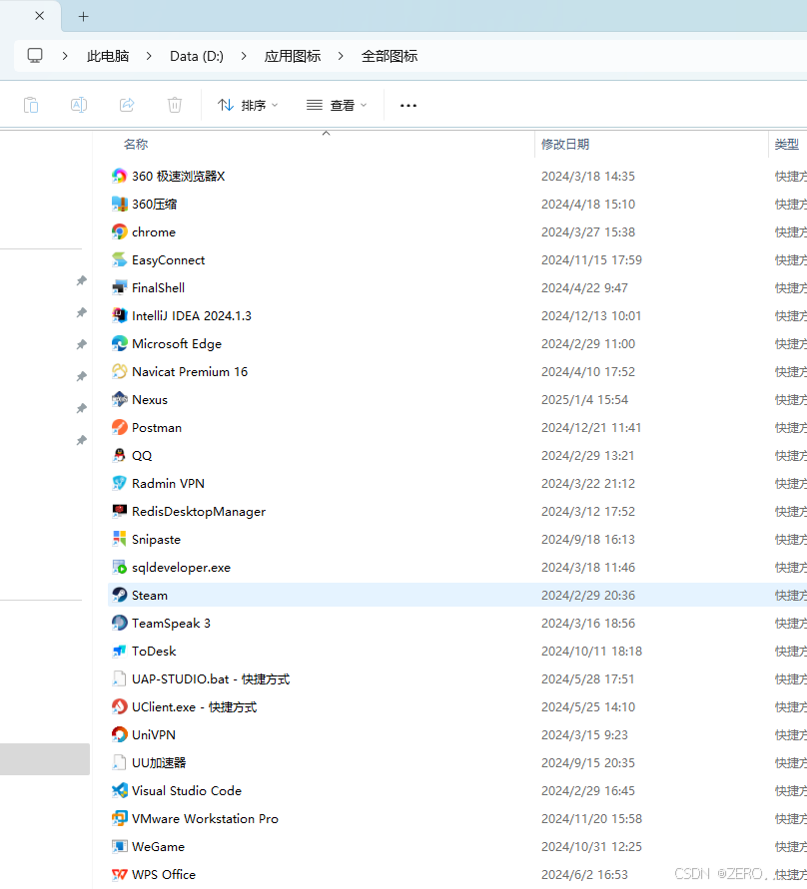
Task: Click the ToDesk date 2024/10/11 18:18
Action: click(591, 651)
